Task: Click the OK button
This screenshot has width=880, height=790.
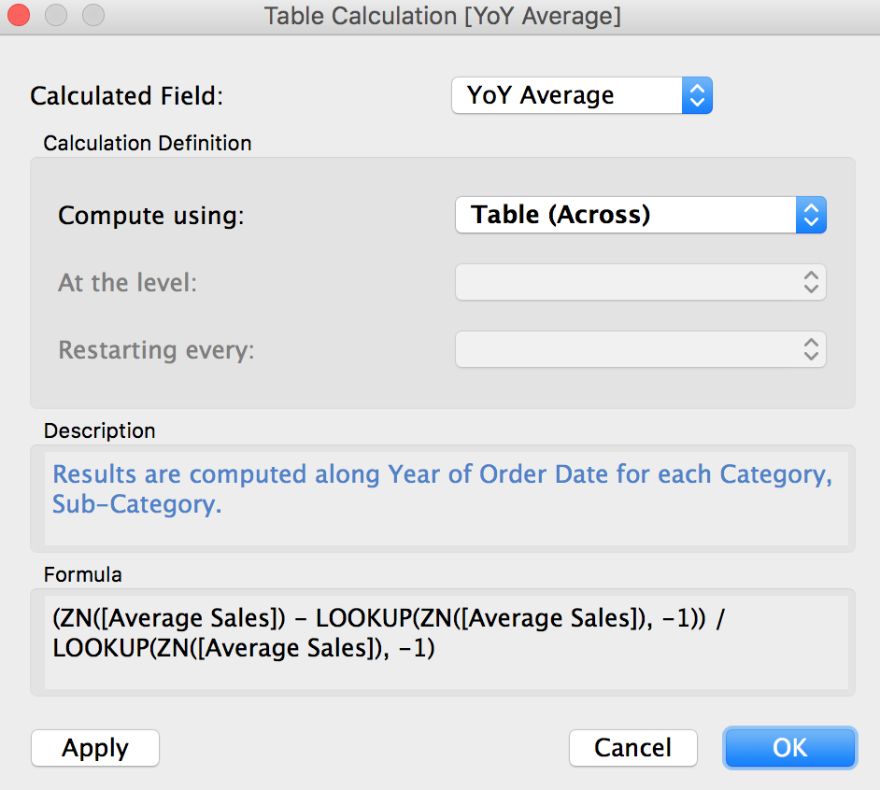Action: pyautogui.click(x=789, y=748)
